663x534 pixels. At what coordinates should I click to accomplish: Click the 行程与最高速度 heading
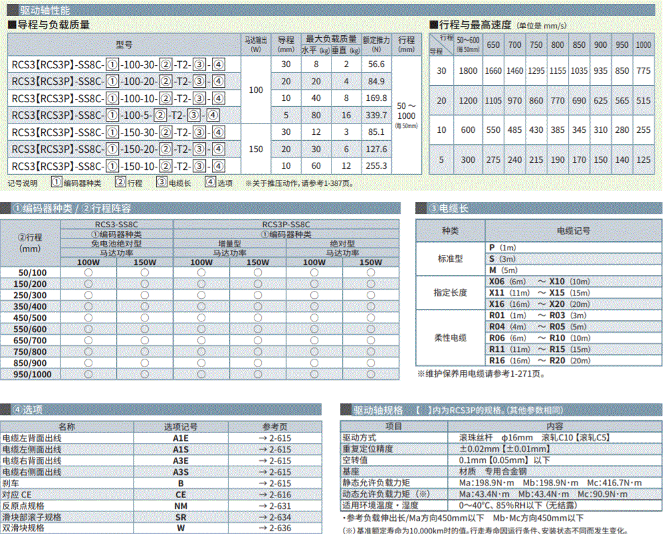[x=474, y=25]
